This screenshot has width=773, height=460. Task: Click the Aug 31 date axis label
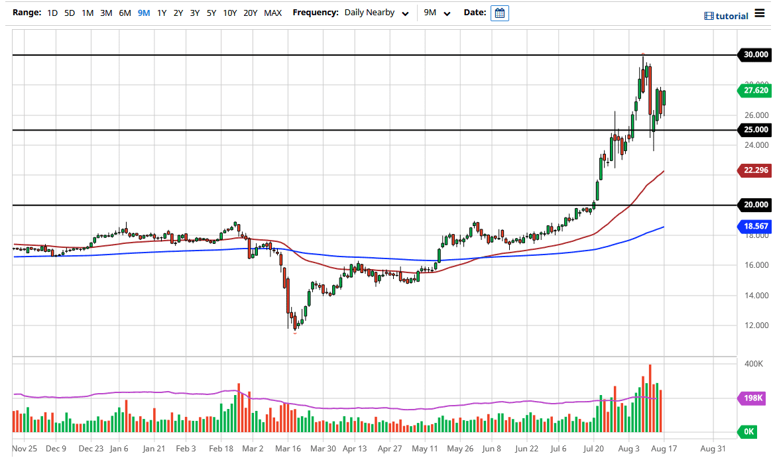click(713, 449)
